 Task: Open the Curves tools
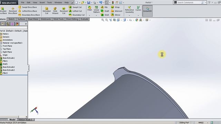click(138, 8)
